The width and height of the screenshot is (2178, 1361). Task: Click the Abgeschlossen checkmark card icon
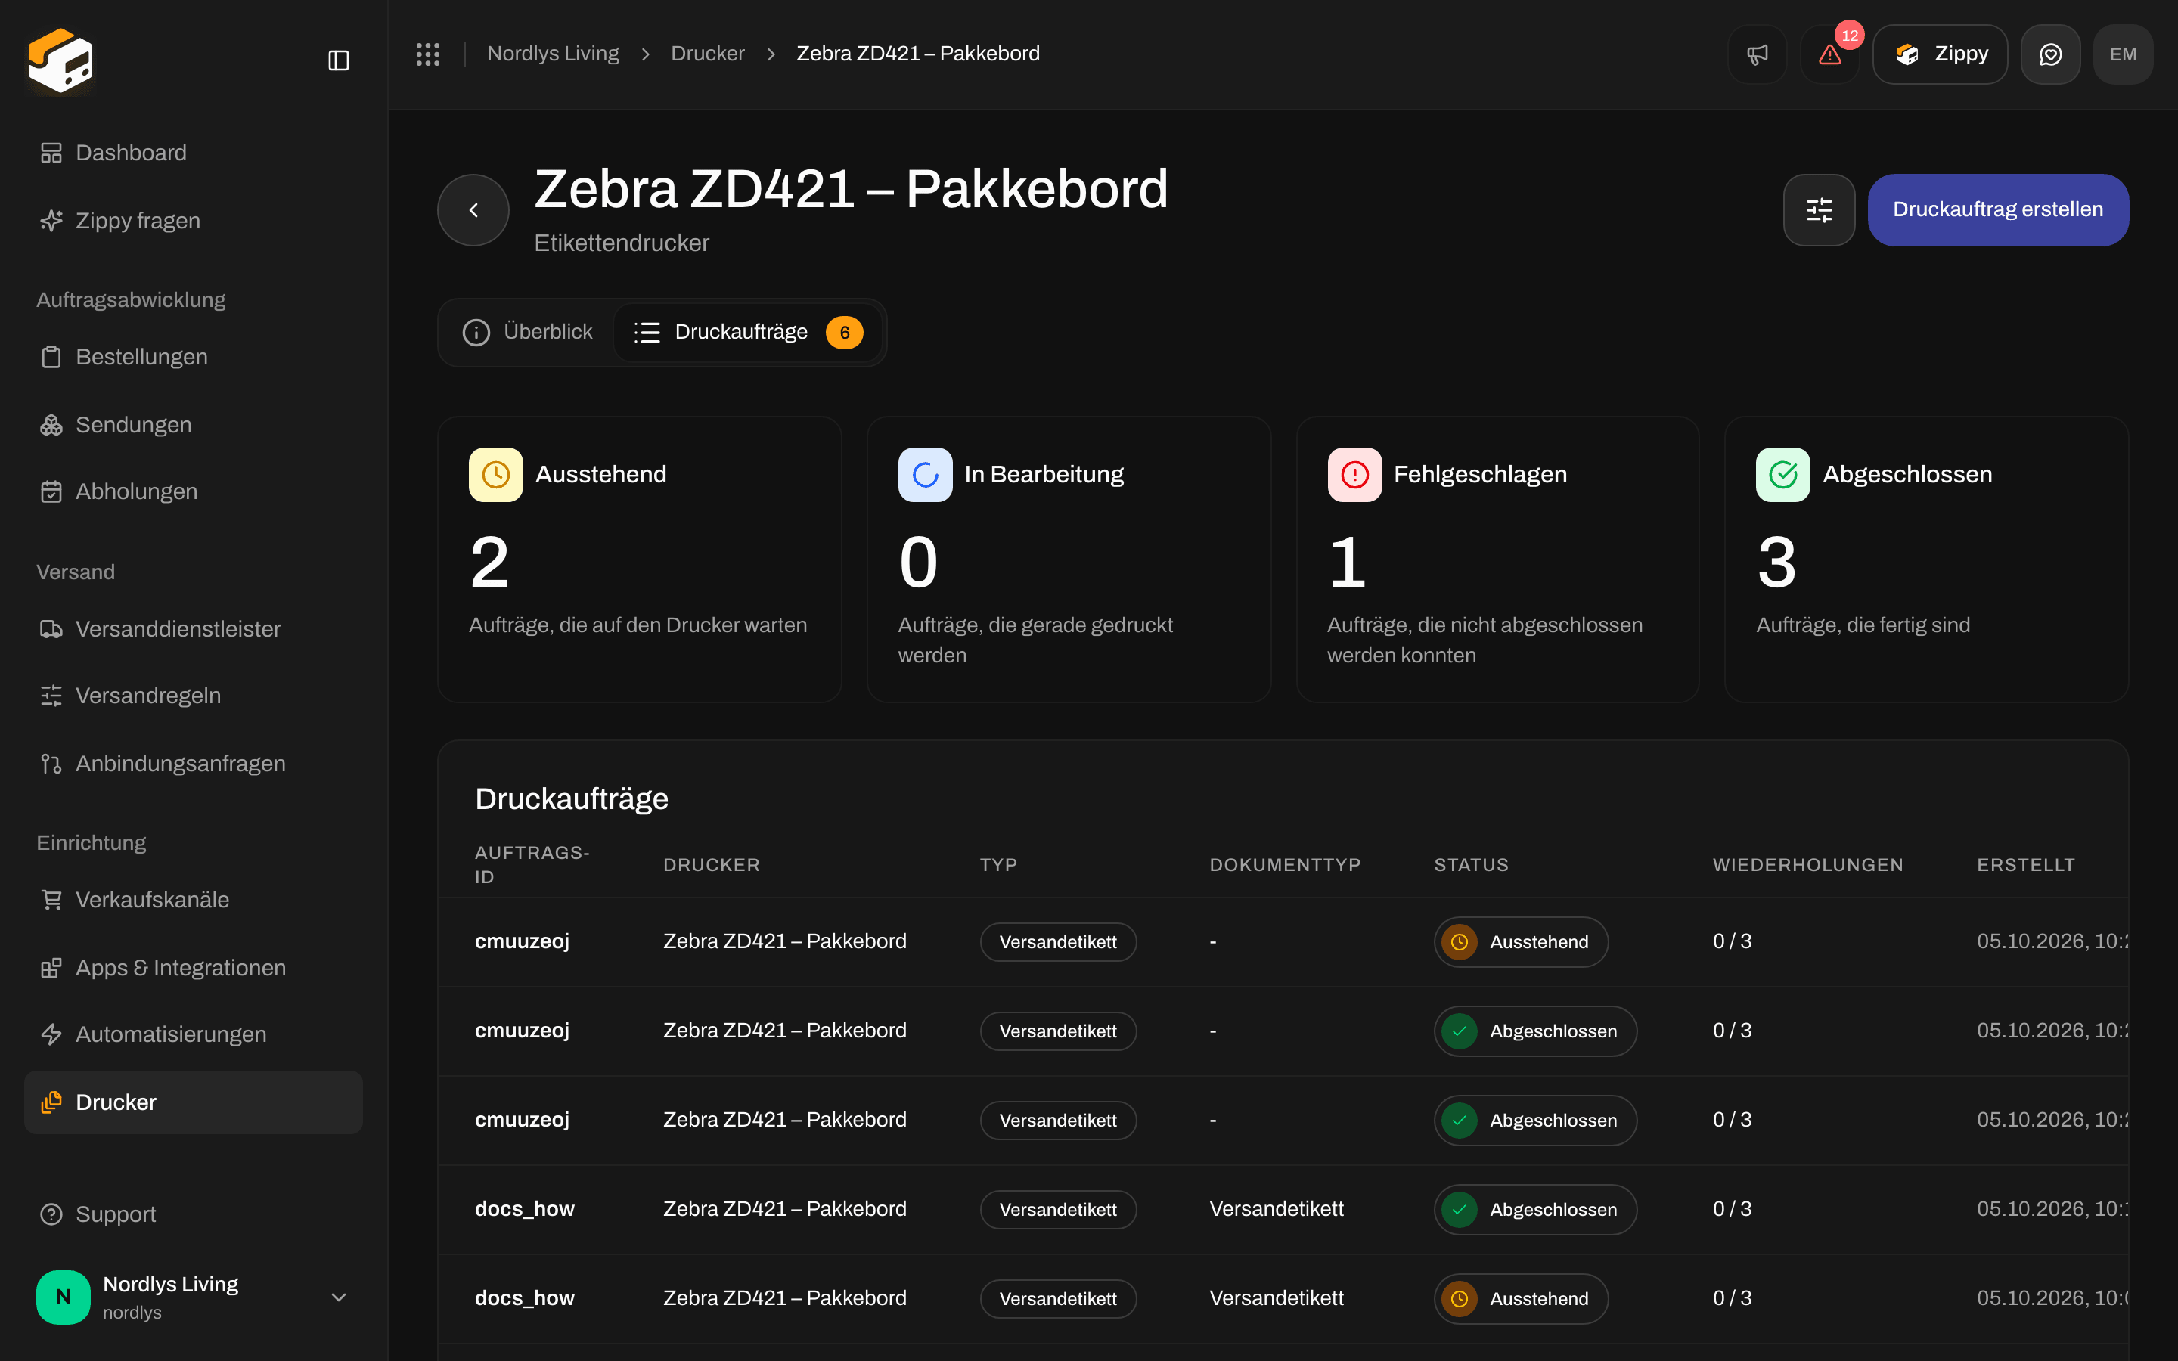pos(1783,474)
